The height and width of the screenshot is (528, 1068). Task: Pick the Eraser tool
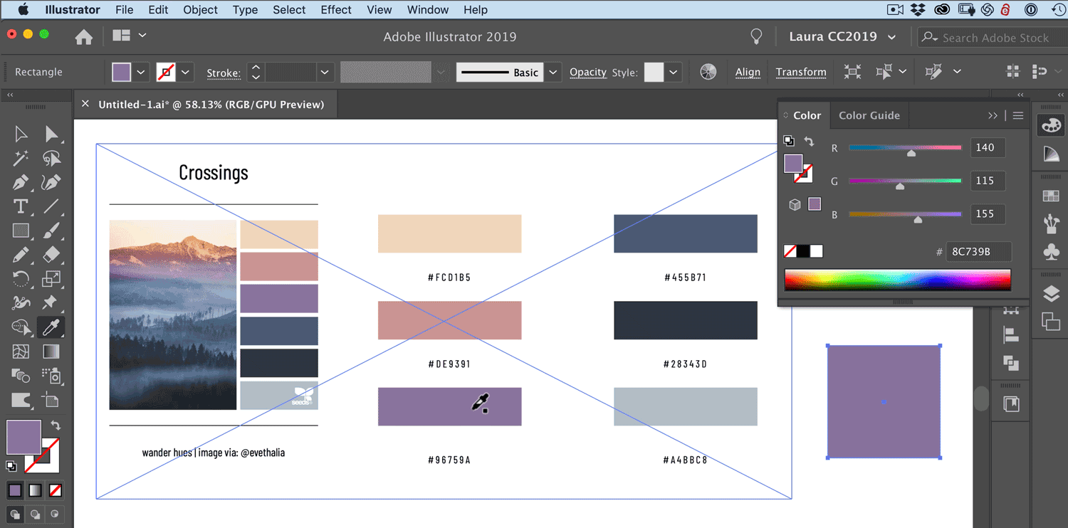click(x=50, y=254)
